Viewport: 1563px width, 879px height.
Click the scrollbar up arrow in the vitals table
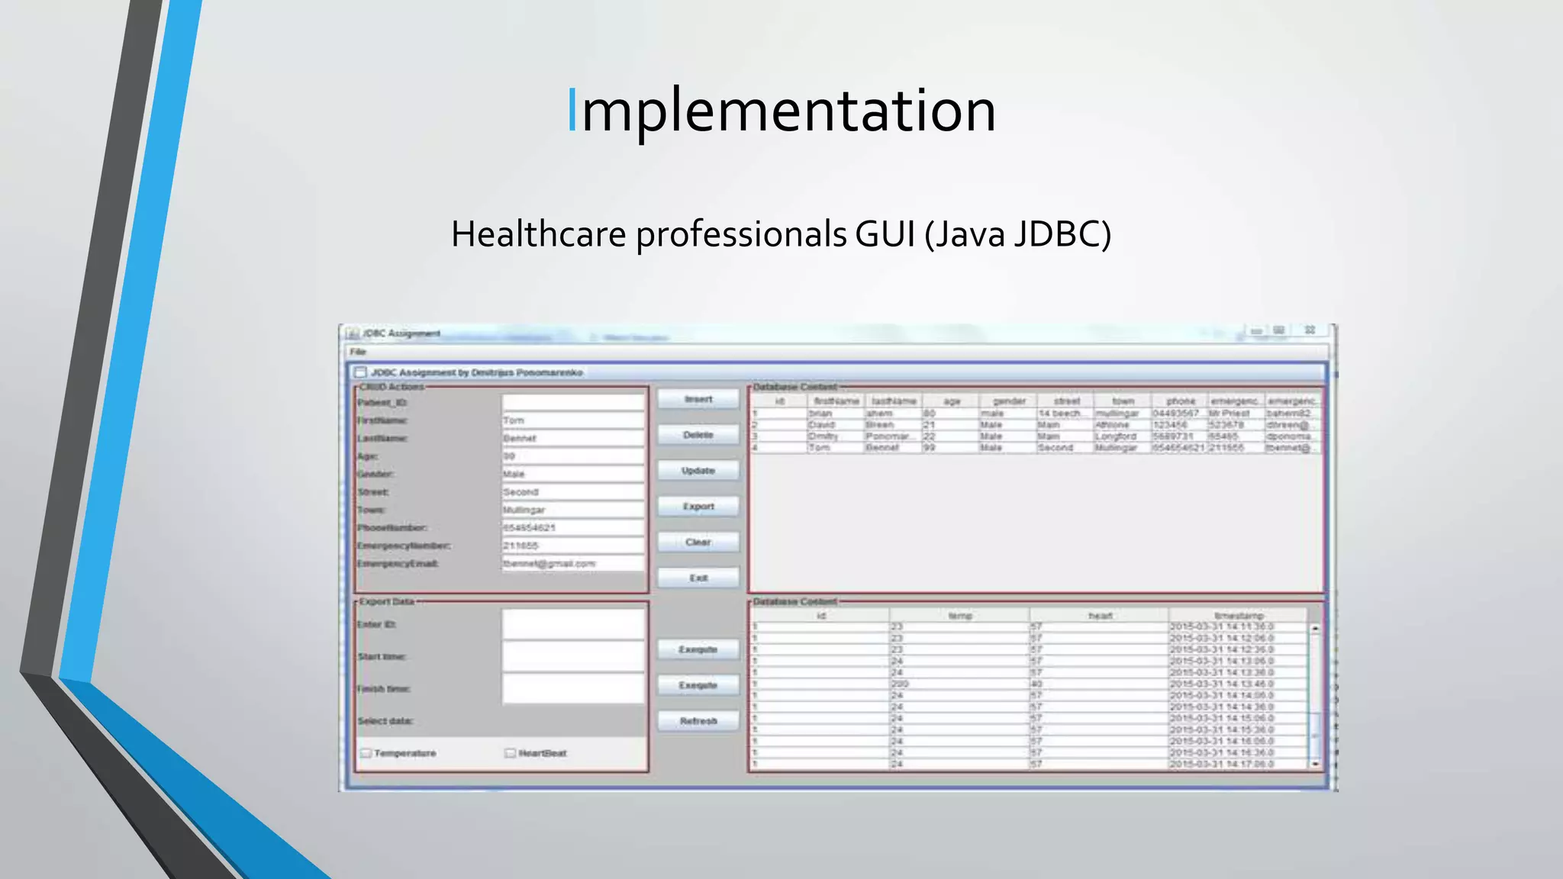pyautogui.click(x=1316, y=628)
